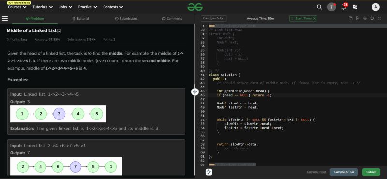
Task: Click the lightbulb hint button
Action: pos(209,172)
